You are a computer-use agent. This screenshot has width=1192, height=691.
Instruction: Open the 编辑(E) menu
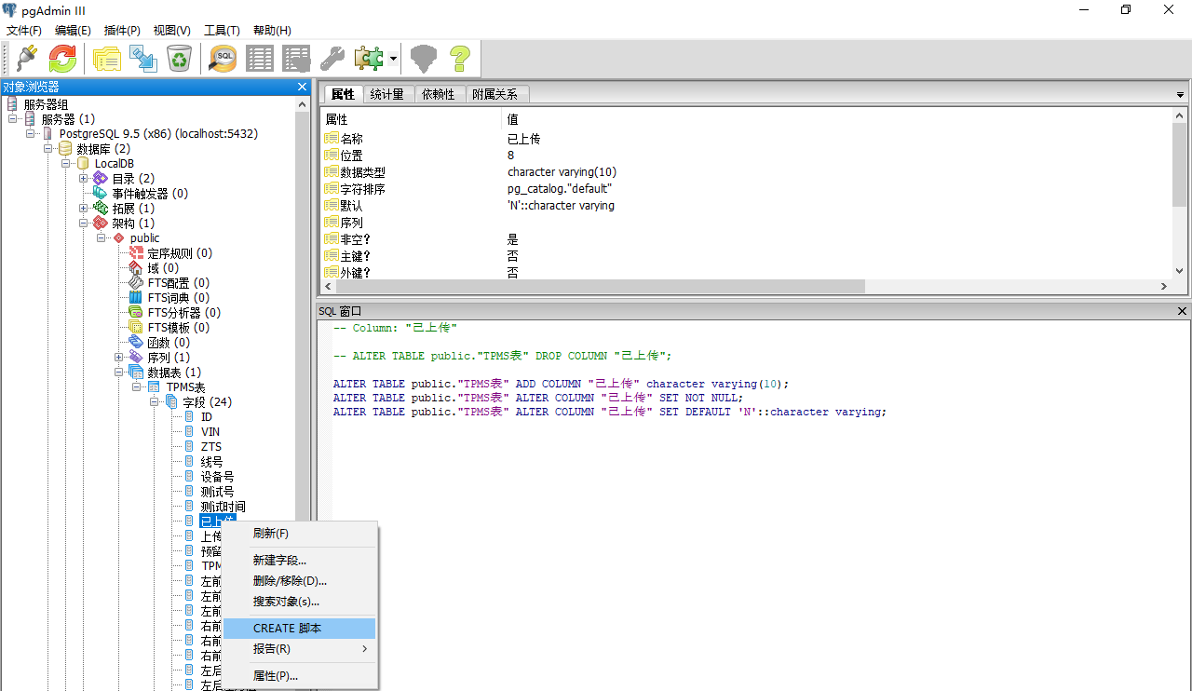click(x=73, y=31)
